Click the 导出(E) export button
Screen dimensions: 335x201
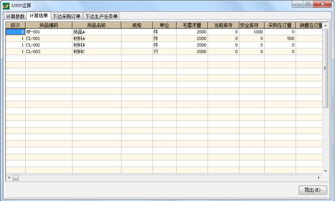tap(313, 190)
